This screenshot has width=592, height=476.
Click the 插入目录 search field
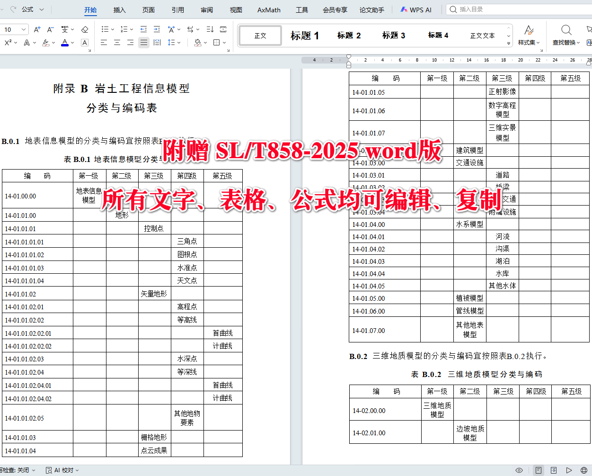tap(519, 9)
